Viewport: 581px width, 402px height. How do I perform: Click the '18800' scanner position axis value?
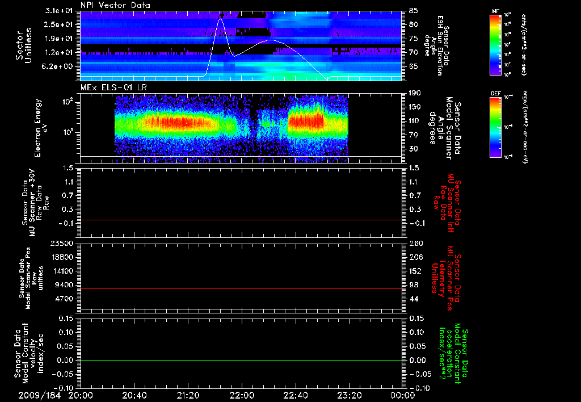(62, 257)
